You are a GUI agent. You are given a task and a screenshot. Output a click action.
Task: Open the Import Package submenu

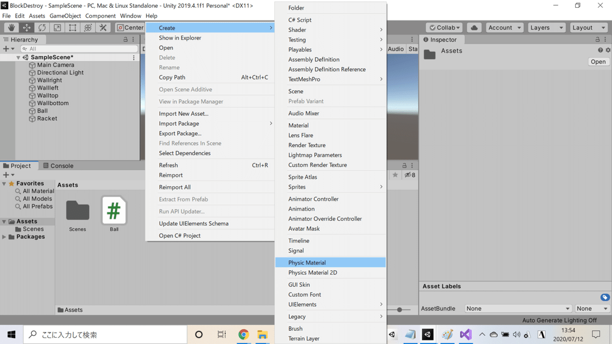[x=210, y=123]
